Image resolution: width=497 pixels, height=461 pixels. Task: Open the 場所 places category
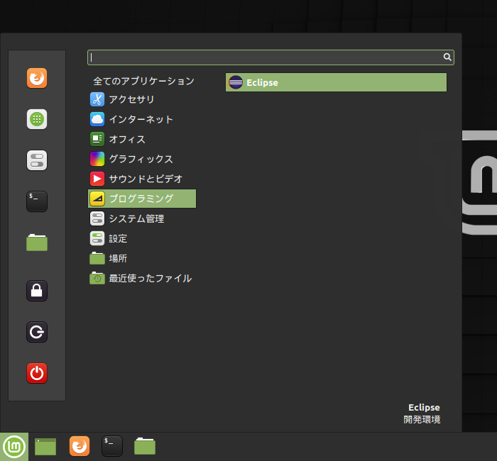point(142,258)
